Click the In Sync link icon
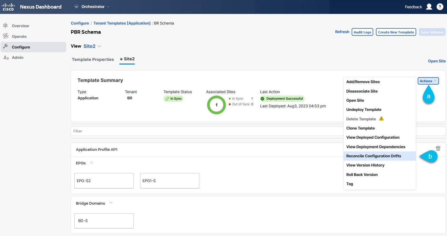447x236 pixels. (167, 98)
